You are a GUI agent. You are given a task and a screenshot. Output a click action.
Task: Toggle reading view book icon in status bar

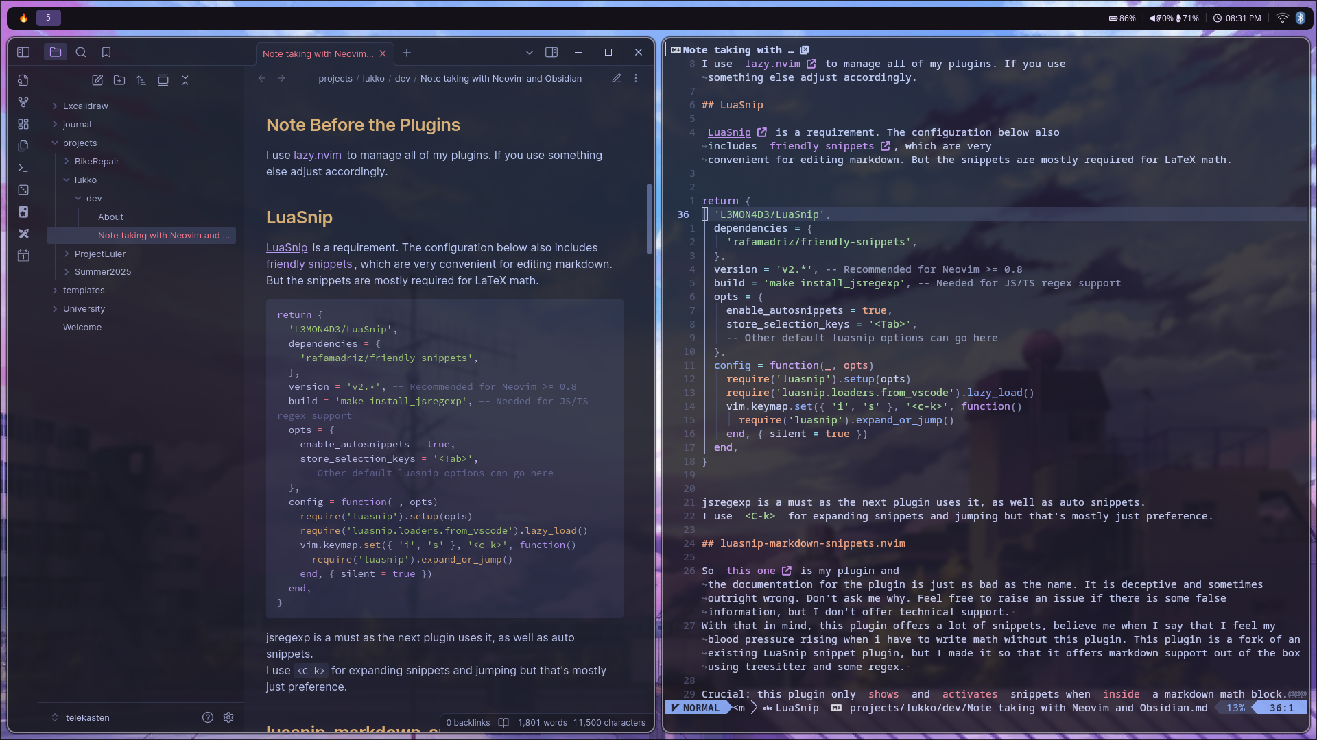[503, 722]
